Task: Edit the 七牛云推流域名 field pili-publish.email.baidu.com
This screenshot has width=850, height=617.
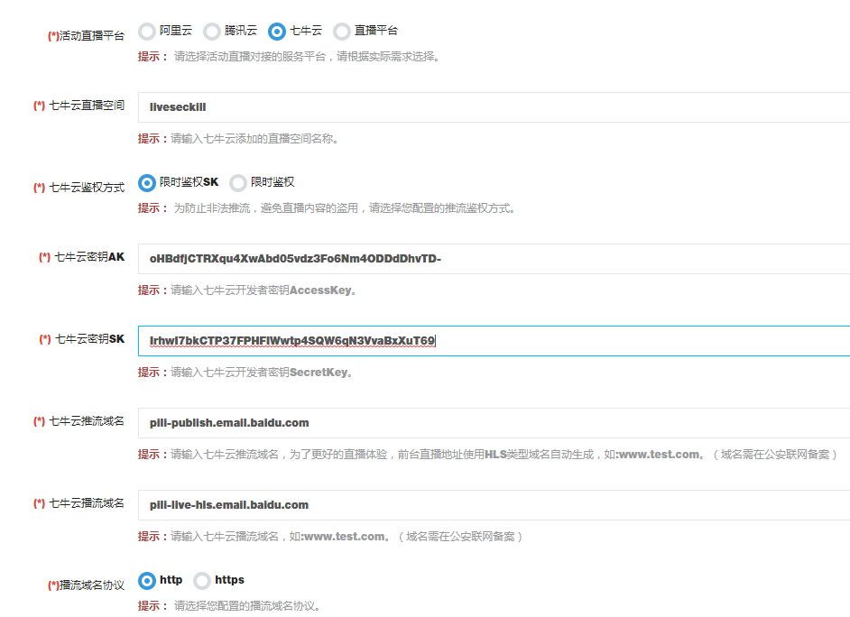Action: 494,423
